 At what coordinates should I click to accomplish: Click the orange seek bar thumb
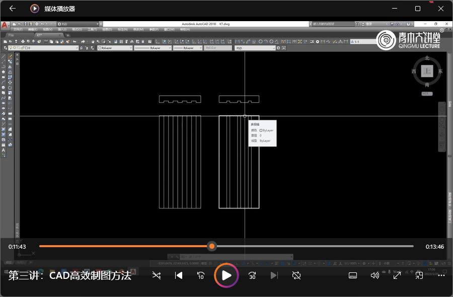(212, 246)
